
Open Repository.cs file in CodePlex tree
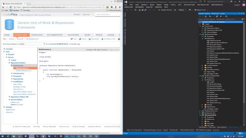tap(18, 89)
